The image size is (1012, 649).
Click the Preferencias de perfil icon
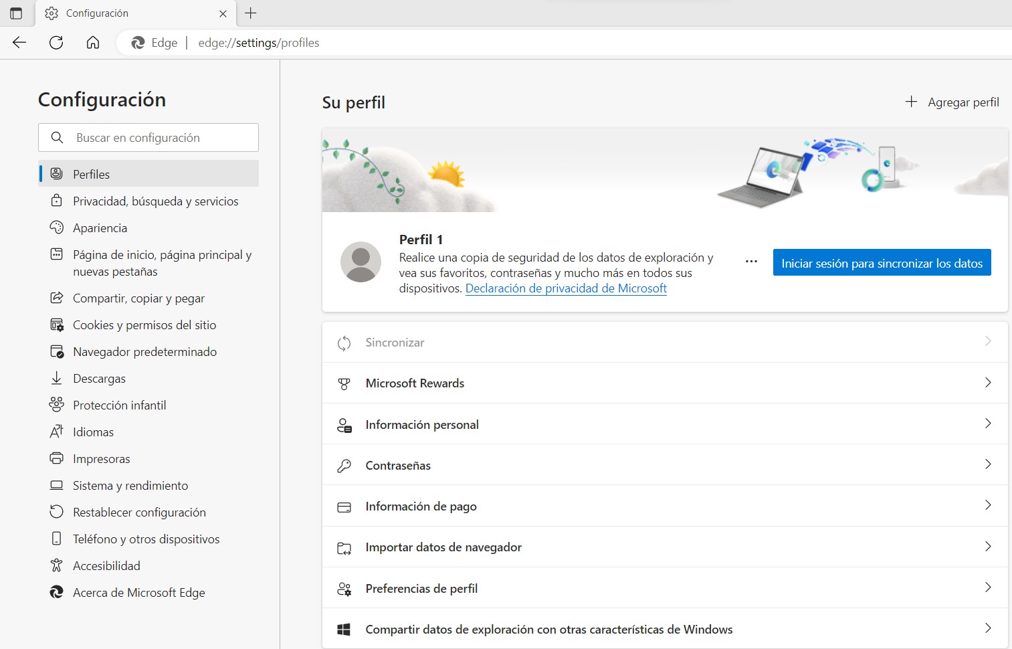coord(344,589)
